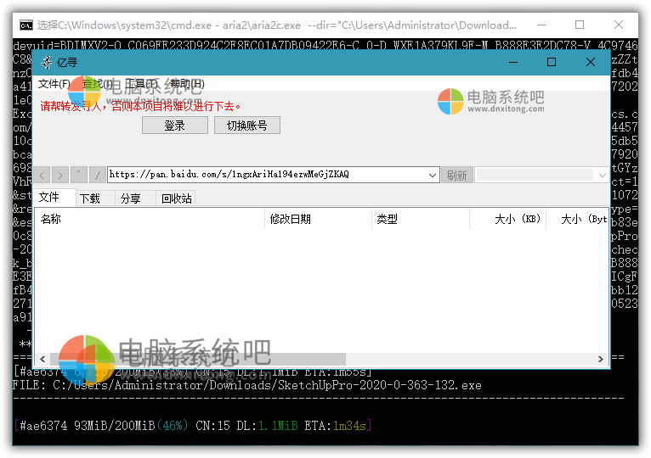The image size is (651, 458).
Task: Click the root path slash button
Action: click(97, 175)
